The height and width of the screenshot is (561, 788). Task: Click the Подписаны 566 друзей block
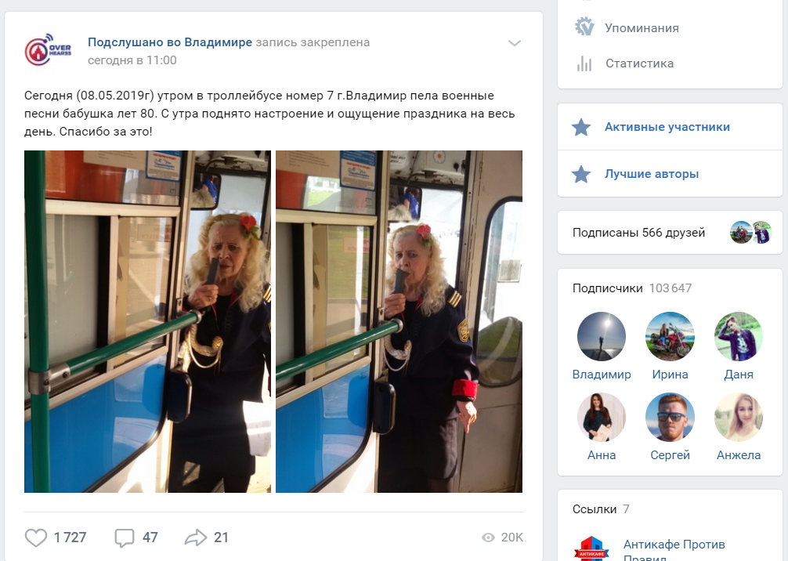tap(670, 232)
